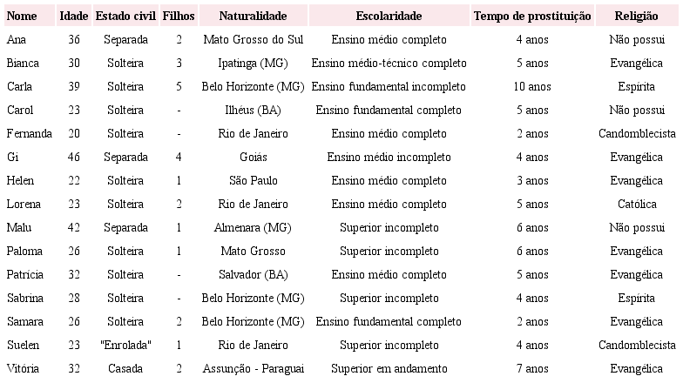Select the Casada cell in Vitória's row
The height and width of the screenshot is (383, 683).
(125, 369)
